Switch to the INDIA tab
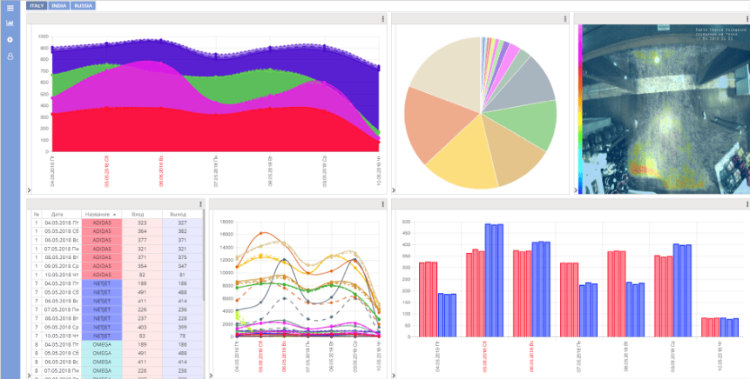Image resolution: width=750 pixels, height=379 pixels. 59,5
